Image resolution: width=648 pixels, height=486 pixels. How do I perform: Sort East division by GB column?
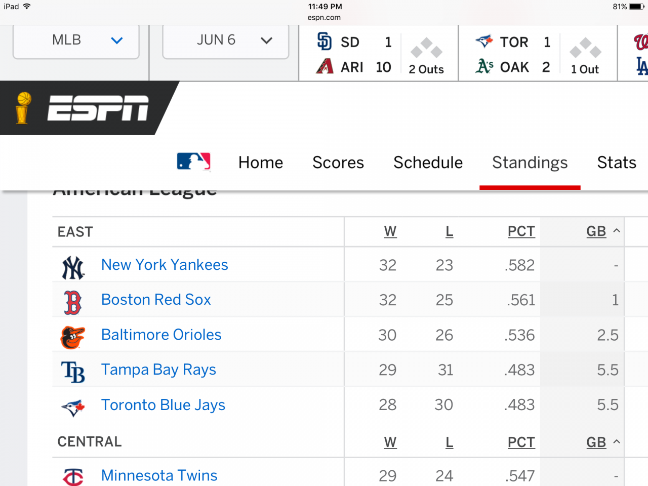pos(596,231)
